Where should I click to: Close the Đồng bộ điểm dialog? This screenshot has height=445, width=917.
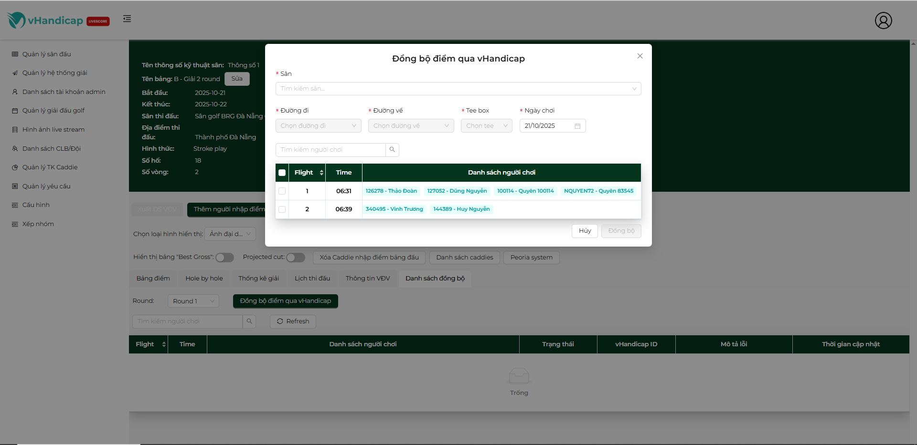[x=640, y=56]
